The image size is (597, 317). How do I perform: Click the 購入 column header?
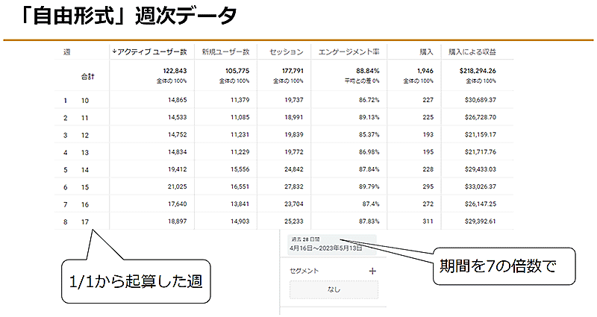coord(426,52)
